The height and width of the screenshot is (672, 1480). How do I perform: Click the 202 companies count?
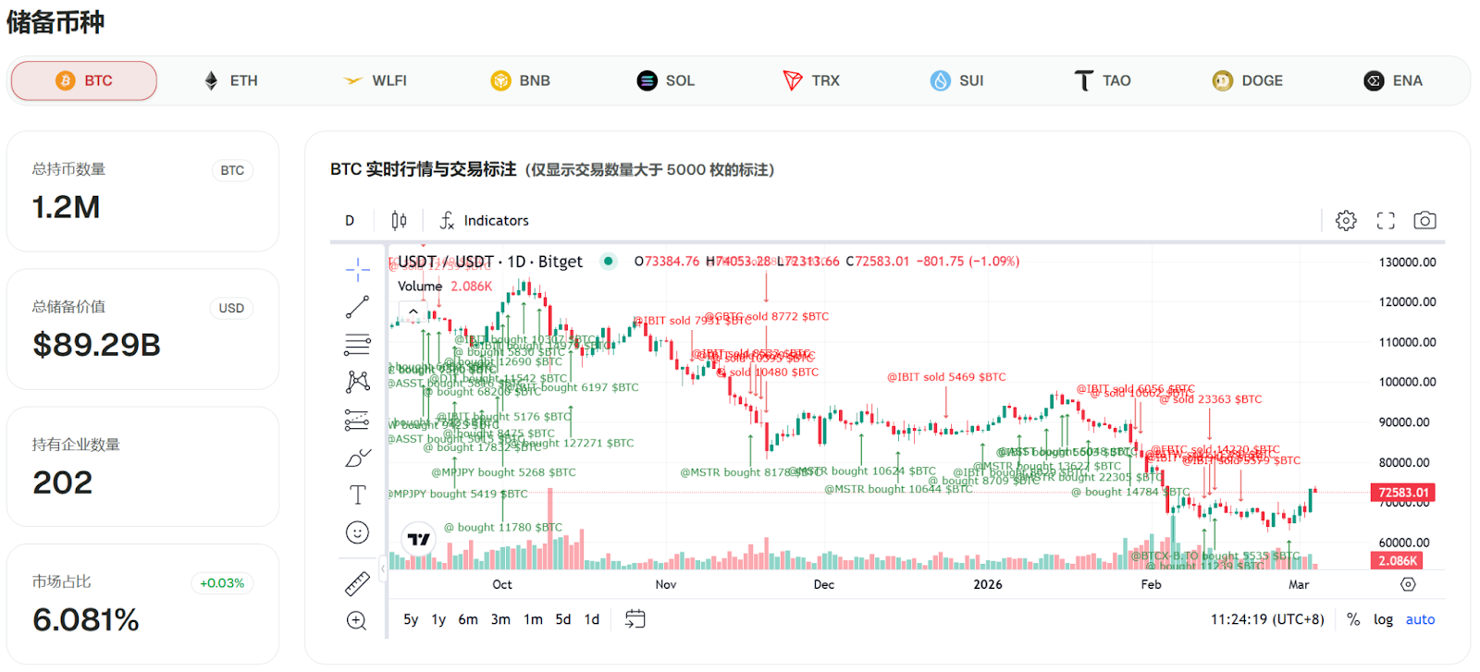click(62, 483)
